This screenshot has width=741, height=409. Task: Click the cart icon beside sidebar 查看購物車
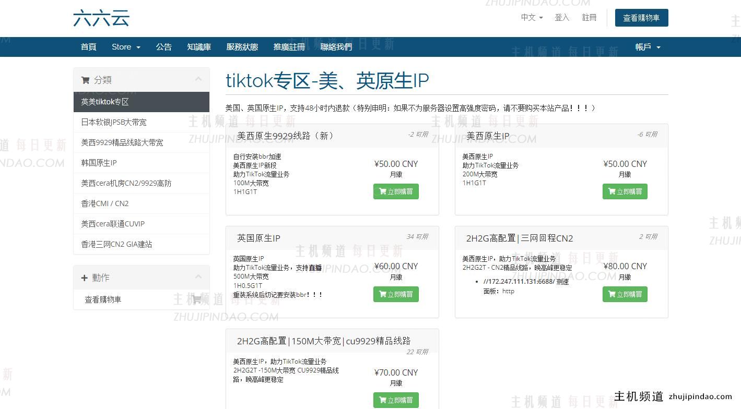point(197,298)
